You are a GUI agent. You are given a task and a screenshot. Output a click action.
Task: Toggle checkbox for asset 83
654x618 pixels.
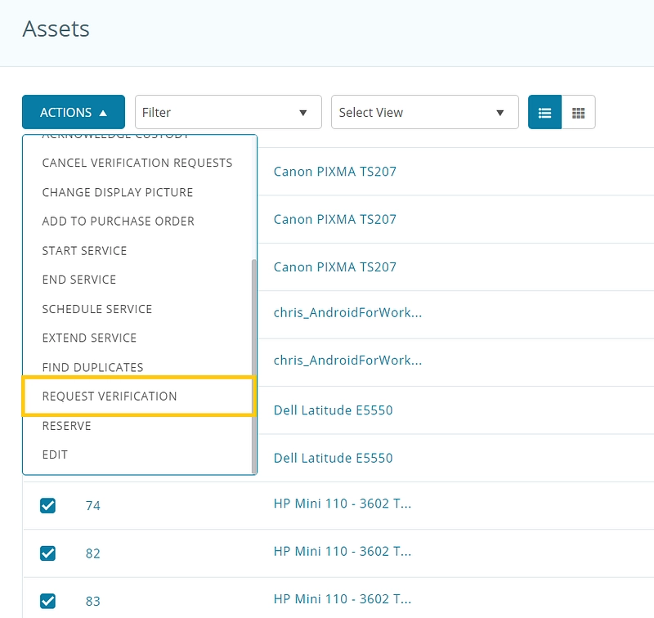pos(48,601)
